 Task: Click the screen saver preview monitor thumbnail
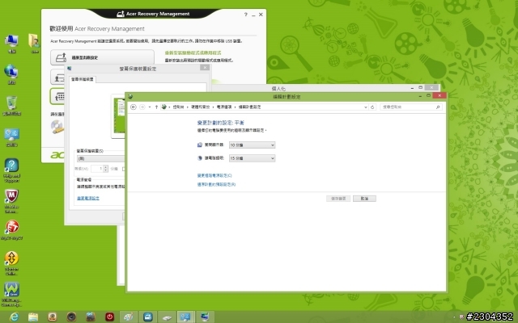point(118,116)
